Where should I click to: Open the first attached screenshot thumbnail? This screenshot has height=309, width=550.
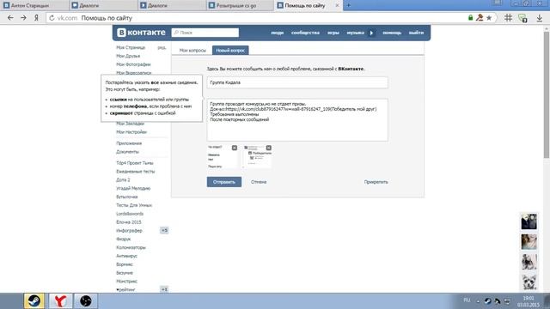(222, 156)
